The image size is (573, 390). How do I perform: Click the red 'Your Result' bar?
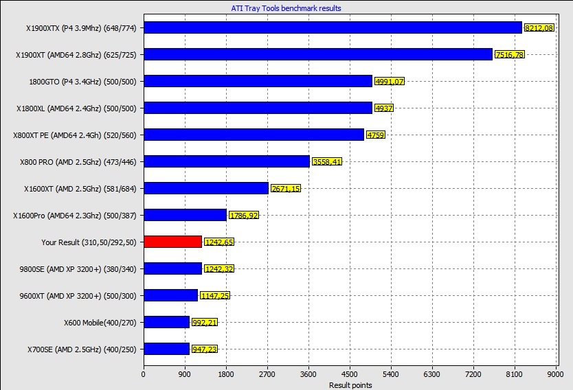173,242
